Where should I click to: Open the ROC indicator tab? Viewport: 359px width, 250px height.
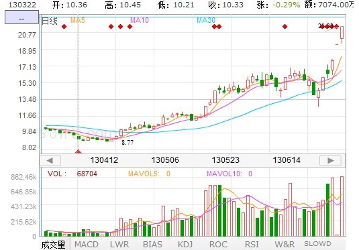coord(218,244)
